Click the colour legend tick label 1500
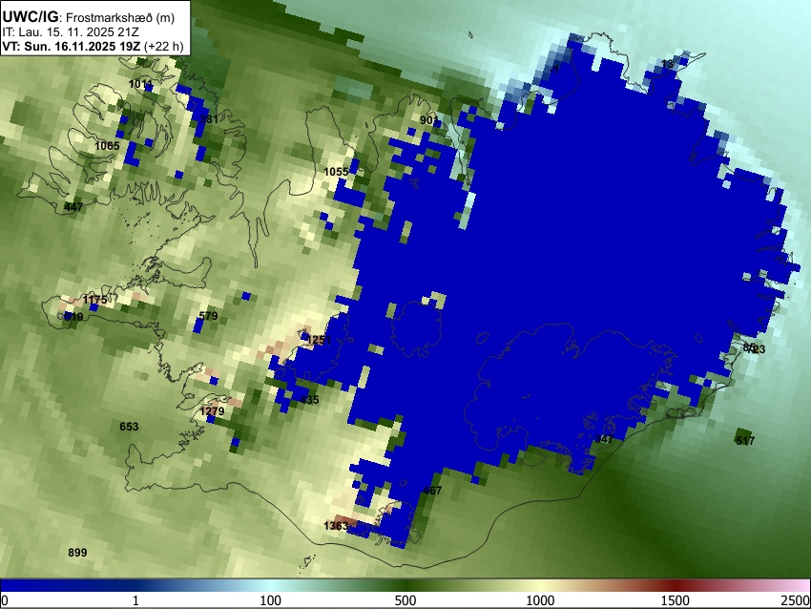 tap(676, 600)
